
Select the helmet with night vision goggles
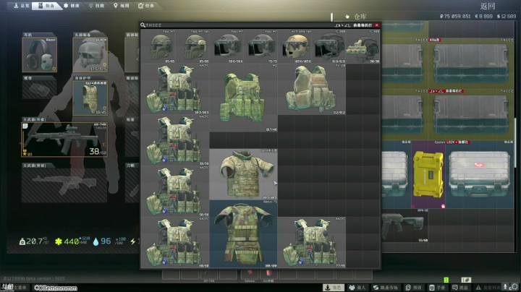click(363, 46)
